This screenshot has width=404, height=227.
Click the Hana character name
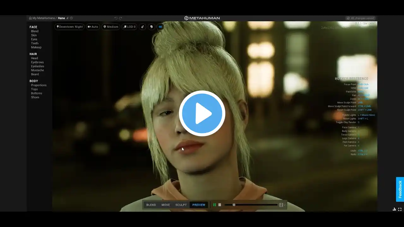[x=61, y=18]
